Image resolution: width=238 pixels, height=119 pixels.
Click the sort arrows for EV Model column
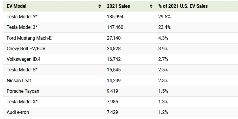[100, 6]
